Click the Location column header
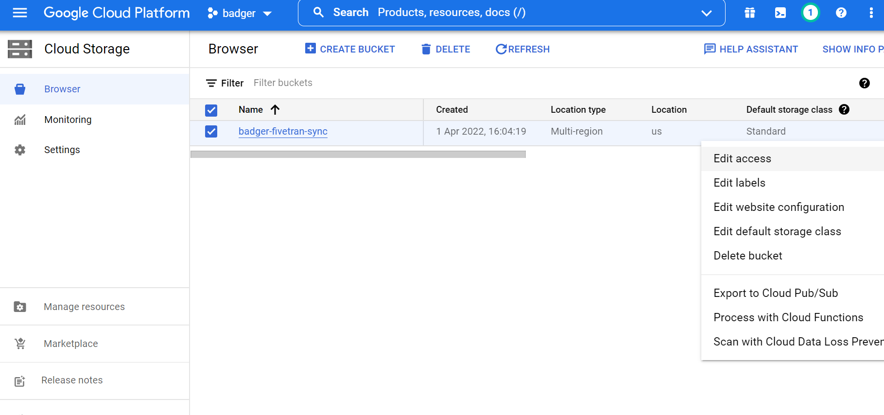This screenshot has height=415, width=884. pos(669,110)
